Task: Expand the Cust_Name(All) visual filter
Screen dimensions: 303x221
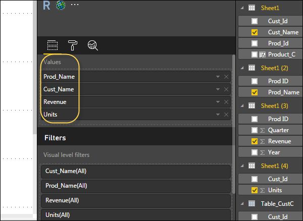Action: 136,171
